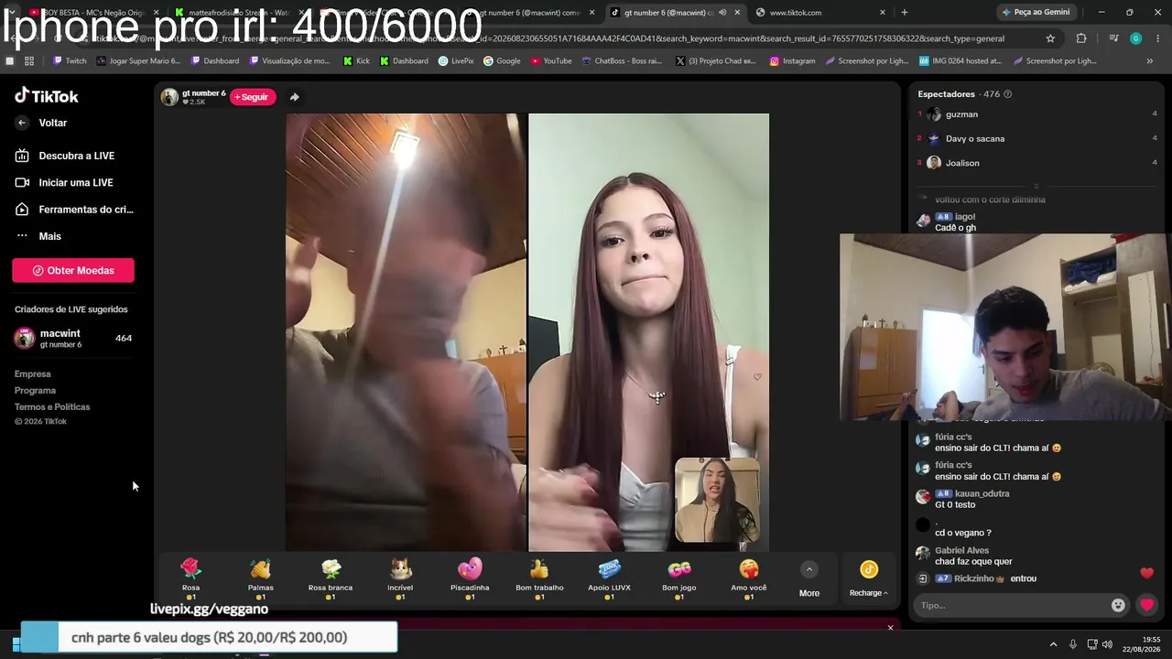Open Gabriel Alves chat username
Viewport: 1172px width, 659px height.
(961, 551)
